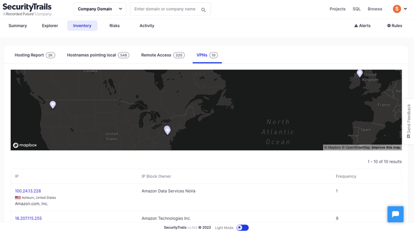
Task: Open the SQL page
Action: point(356,9)
